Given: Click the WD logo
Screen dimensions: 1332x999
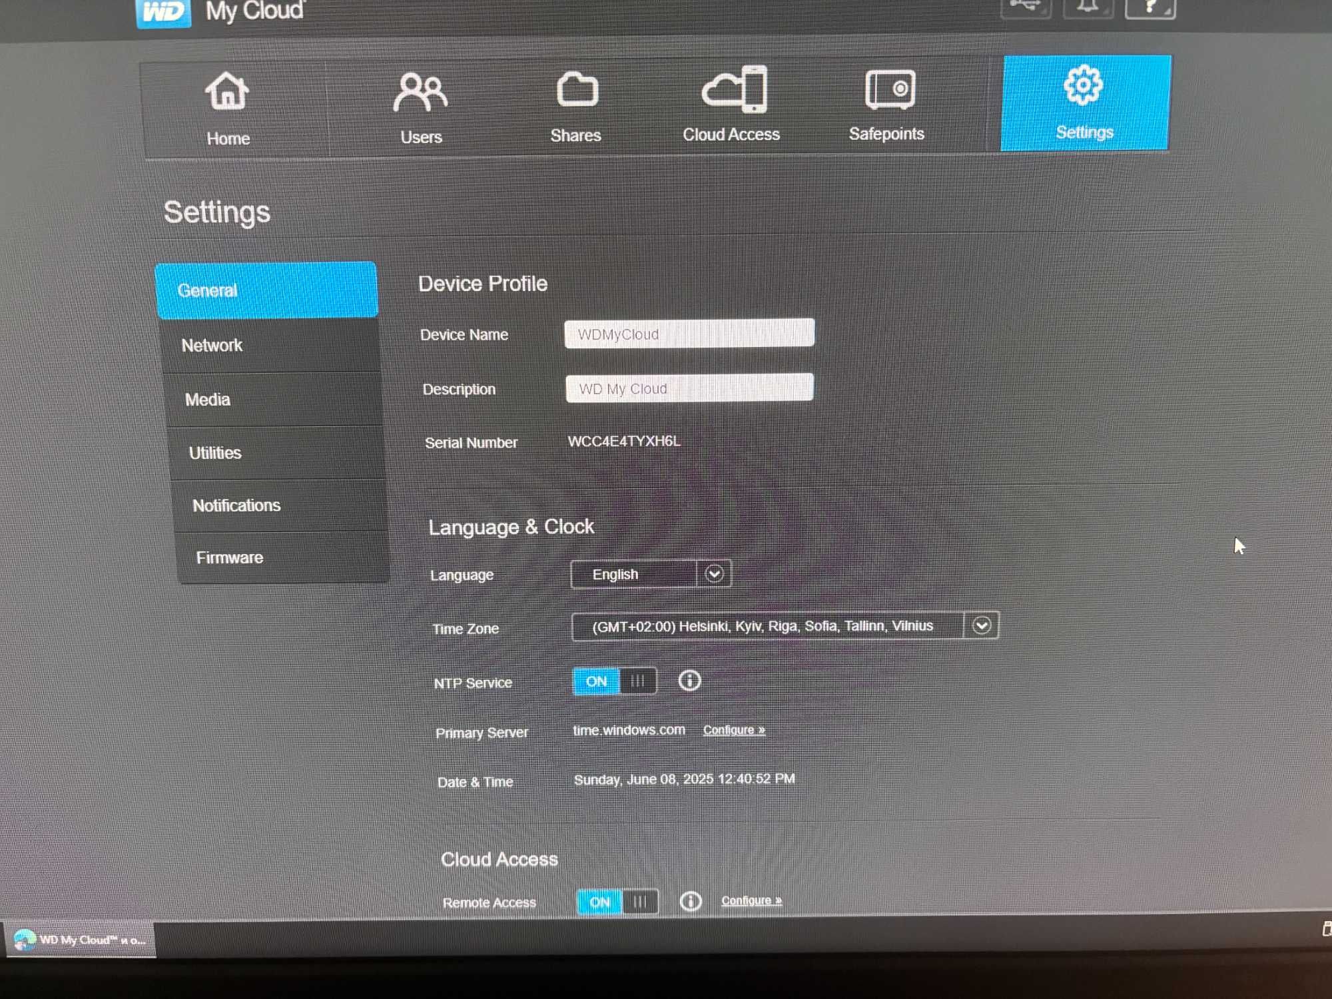Looking at the screenshot, I should [x=163, y=12].
